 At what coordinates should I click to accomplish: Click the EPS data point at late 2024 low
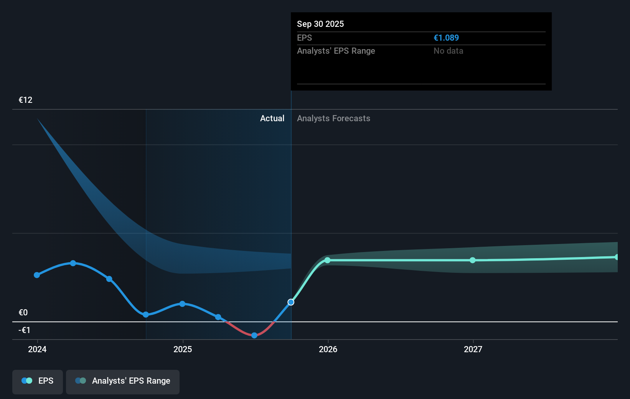pyautogui.click(x=146, y=315)
